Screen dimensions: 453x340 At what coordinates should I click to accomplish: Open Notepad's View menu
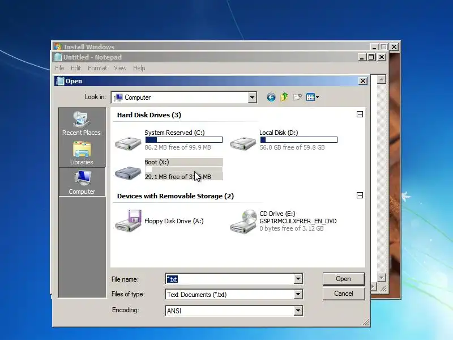pyautogui.click(x=120, y=68)
